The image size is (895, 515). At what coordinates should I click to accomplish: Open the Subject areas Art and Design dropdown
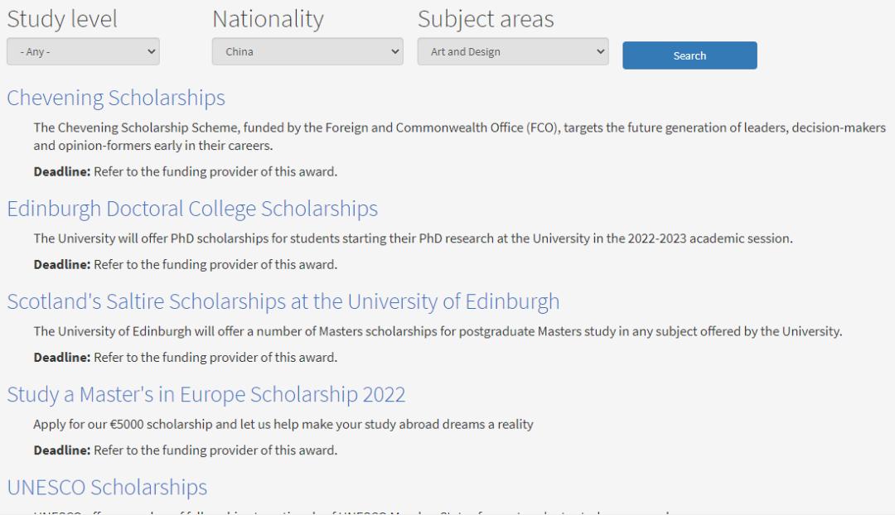coord(512,51)
